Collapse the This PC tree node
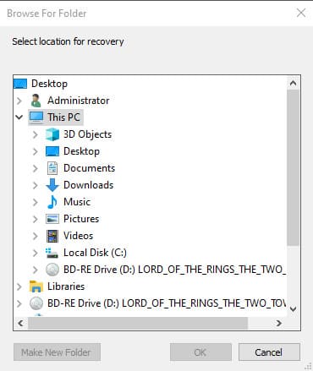Viewport: 313px width, 371px height. pyautogui.click(x=19, y=117)
